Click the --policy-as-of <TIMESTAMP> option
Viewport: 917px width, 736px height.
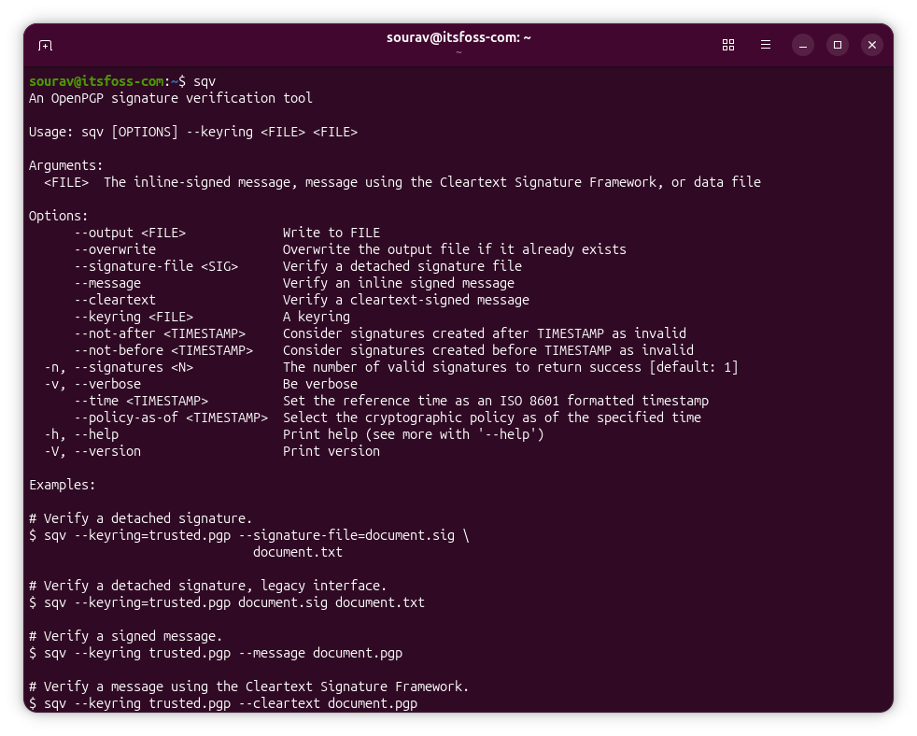tap(171, 418)
